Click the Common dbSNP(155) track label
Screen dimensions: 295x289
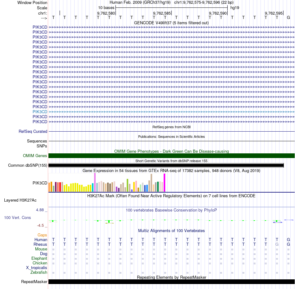[28, 165]
